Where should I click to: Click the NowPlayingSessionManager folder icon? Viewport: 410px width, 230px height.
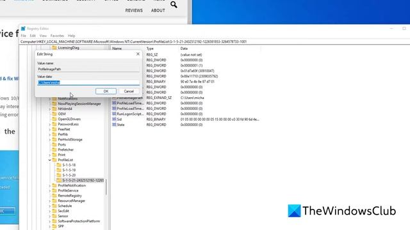coord(54,103)
